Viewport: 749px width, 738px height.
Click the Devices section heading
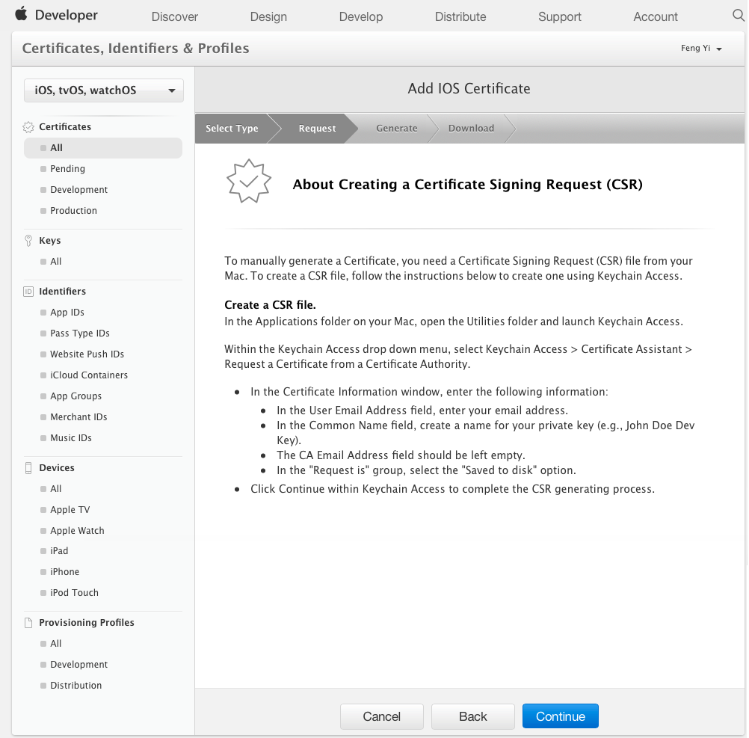[x=57, y=468]
